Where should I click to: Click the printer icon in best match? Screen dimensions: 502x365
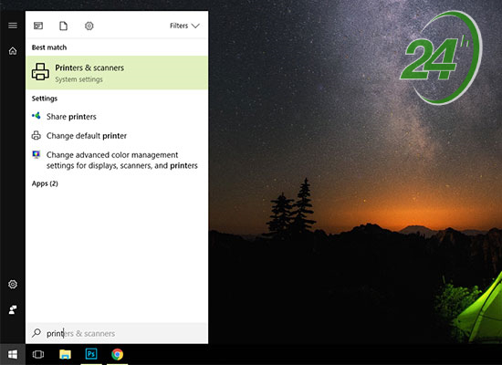coord(40,71)
